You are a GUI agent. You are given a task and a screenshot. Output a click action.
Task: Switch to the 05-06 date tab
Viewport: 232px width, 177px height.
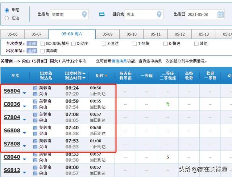tap(12, 34)
